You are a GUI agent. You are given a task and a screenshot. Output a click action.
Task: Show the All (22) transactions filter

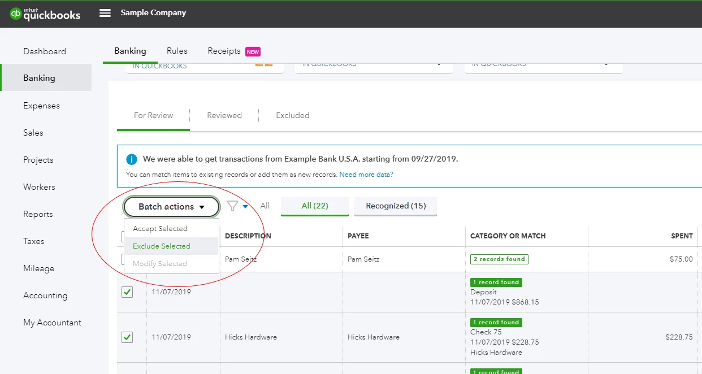[315, 206]
